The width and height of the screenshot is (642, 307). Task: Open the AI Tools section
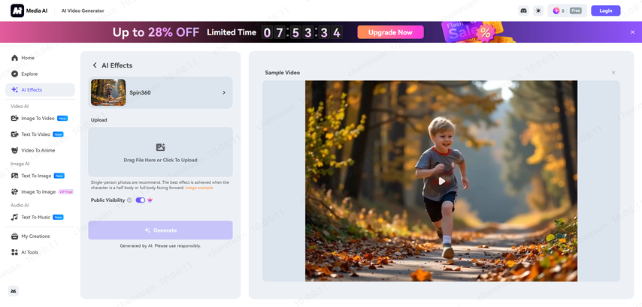29,252
